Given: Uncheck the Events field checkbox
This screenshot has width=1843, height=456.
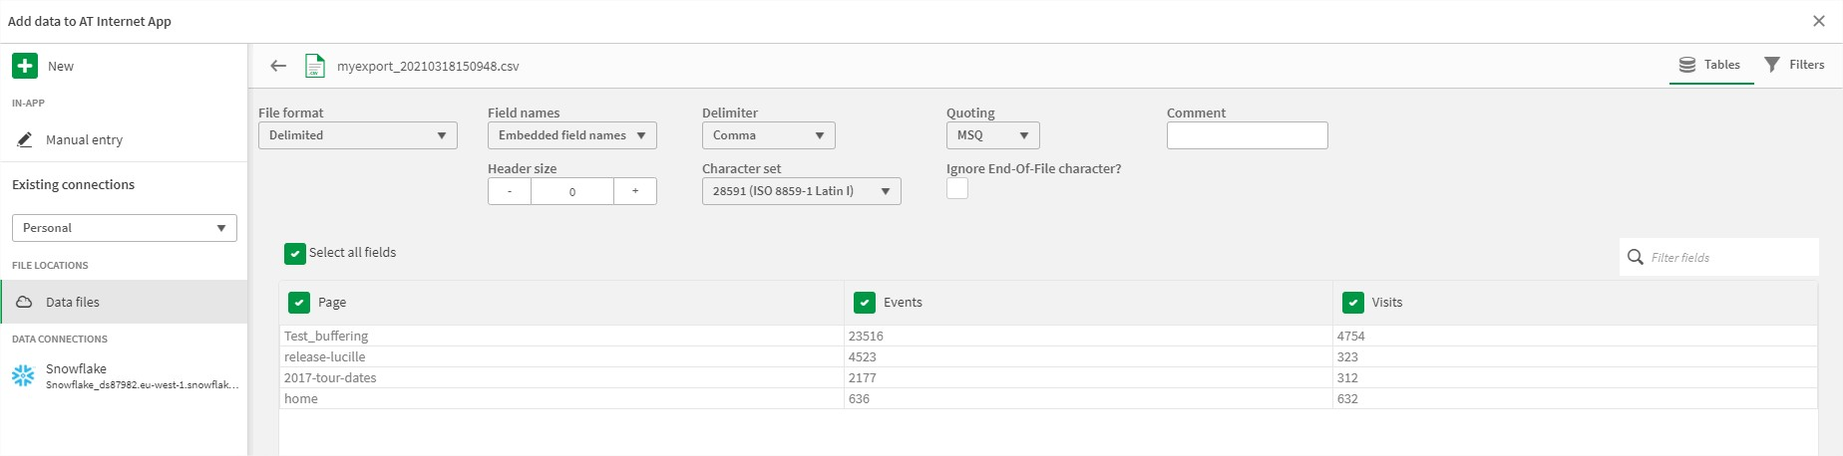Looking at the screenshot, I should 865,303.
